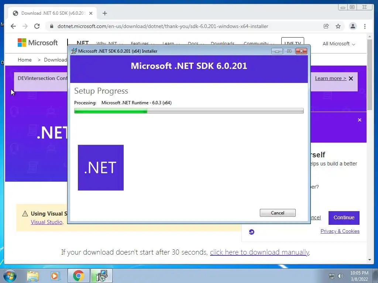Close the purple survey popup
Image resolution: width=378 pixels, height=283 pixels.
(360, 120)
